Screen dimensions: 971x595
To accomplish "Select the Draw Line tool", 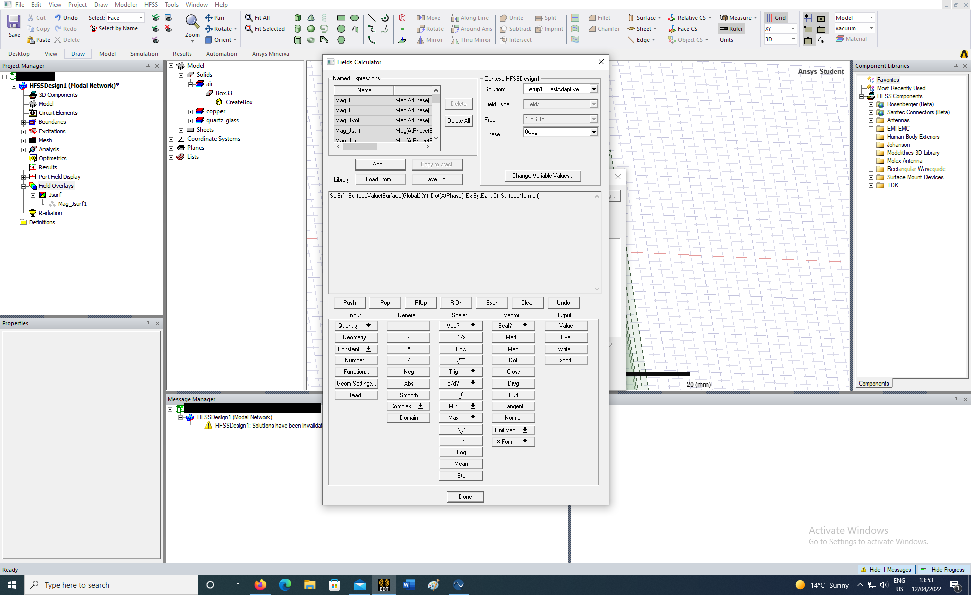I will (372, 18).
